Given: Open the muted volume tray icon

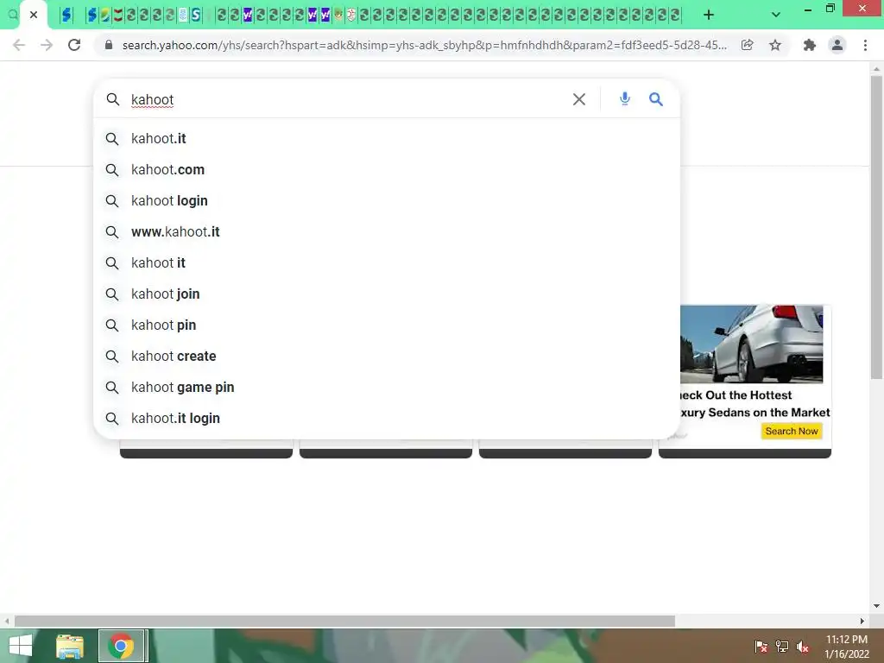Looking at the screenshot, I should 802,647.
